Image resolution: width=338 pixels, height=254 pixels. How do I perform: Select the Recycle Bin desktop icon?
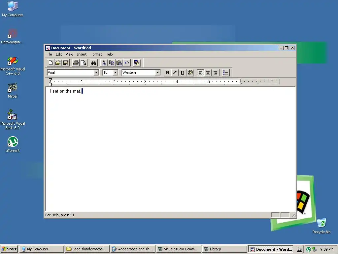pyautogui.click(x=321, y=226)
